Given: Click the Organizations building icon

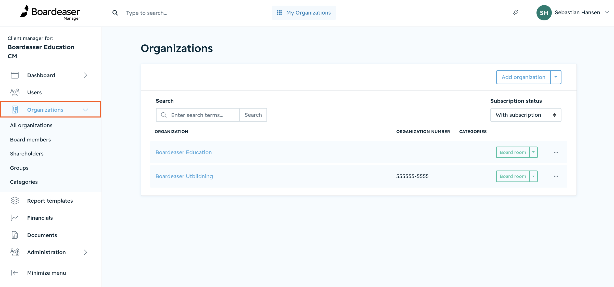Looking at the screenshot, I should (15, 110).
